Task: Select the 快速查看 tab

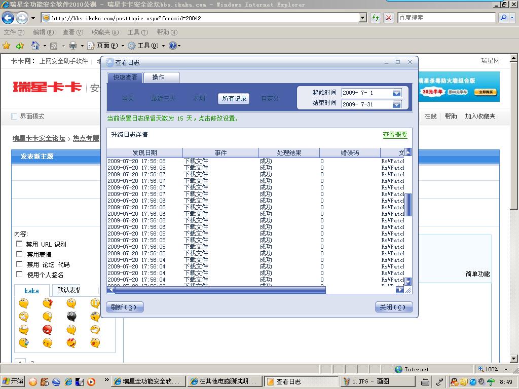Action: [125, 77]
